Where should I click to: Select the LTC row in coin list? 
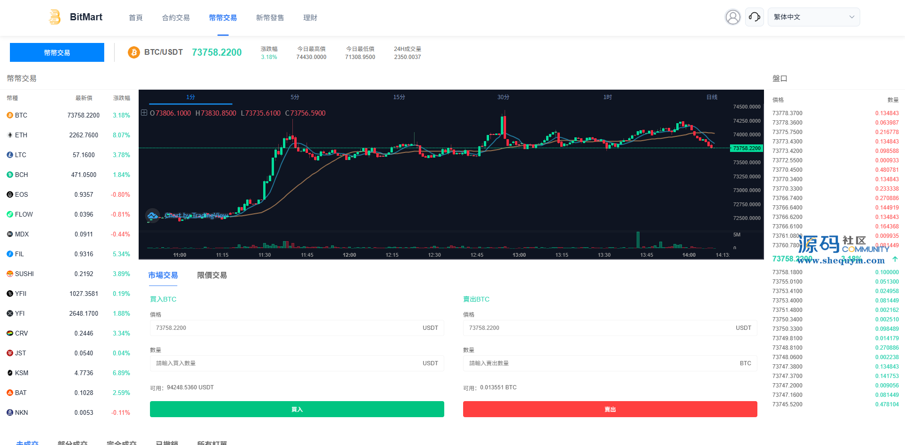click(x=68, y=155)
